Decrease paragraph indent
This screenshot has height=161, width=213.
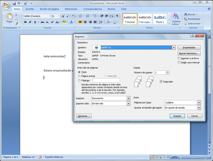(101, 16)
